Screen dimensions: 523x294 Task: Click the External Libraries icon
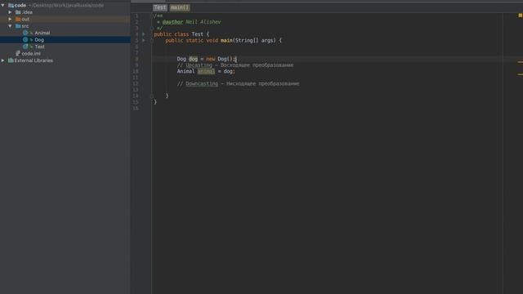11,60
